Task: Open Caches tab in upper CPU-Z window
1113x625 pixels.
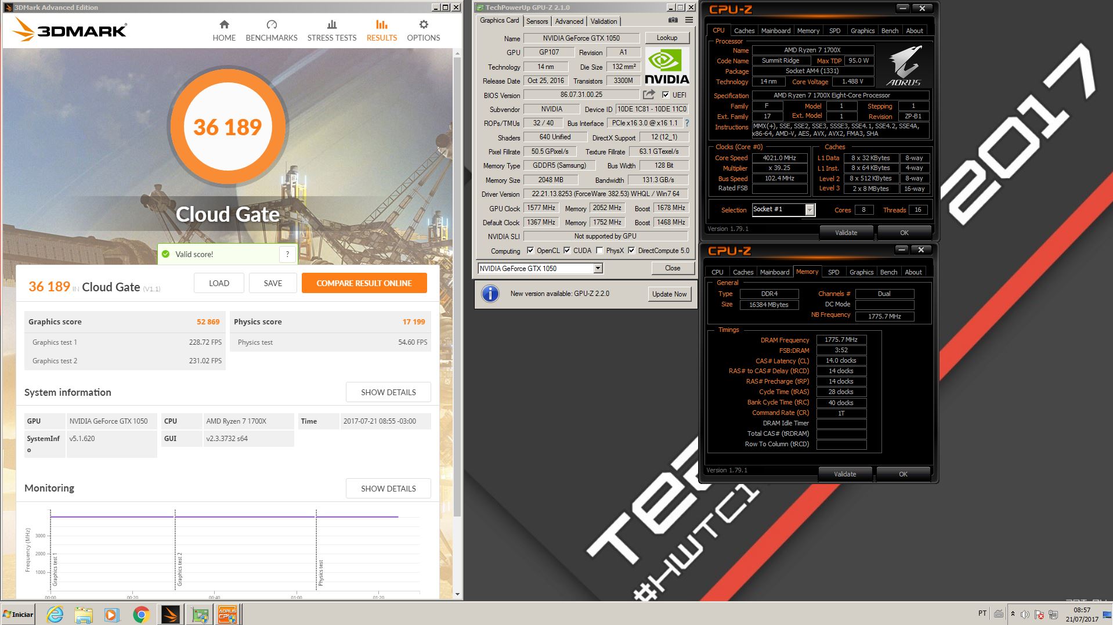Action: click(744, 31)
